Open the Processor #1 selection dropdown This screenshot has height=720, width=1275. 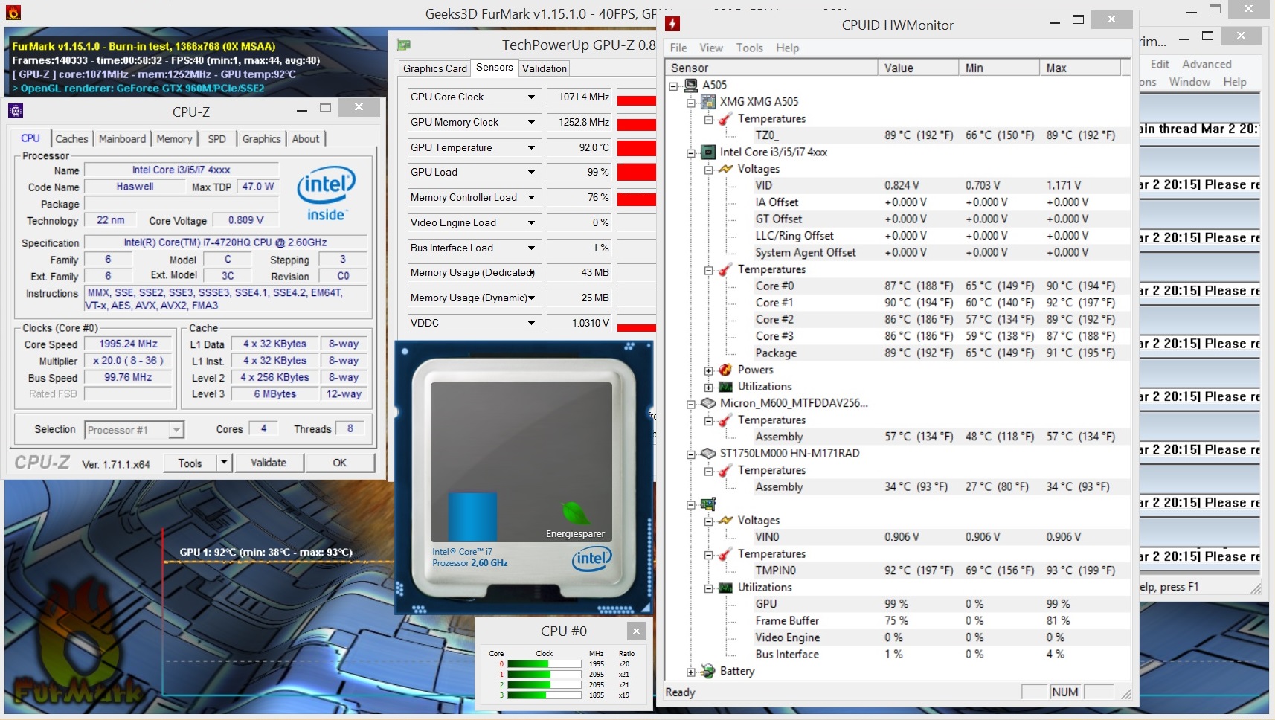(176, 430)
